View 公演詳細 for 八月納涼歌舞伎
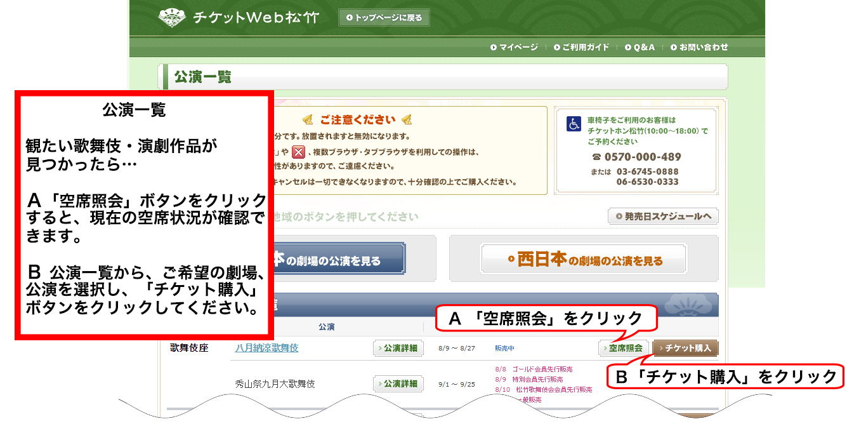The width and height of the screenshot is (847, 433). point(398,348)
